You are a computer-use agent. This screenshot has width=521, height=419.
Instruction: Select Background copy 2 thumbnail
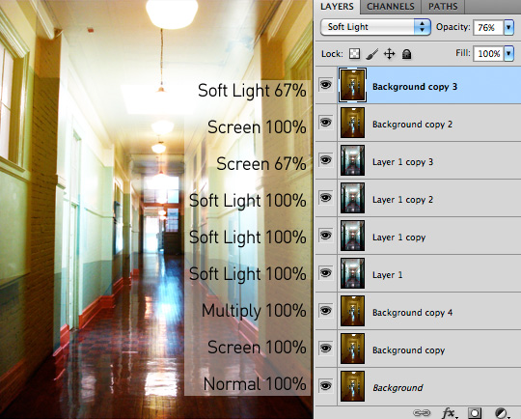click(x=352, y=123)
